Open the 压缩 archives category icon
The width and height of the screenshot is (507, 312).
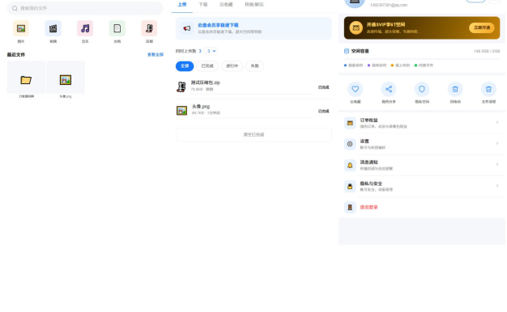click(x=149, y=28)
